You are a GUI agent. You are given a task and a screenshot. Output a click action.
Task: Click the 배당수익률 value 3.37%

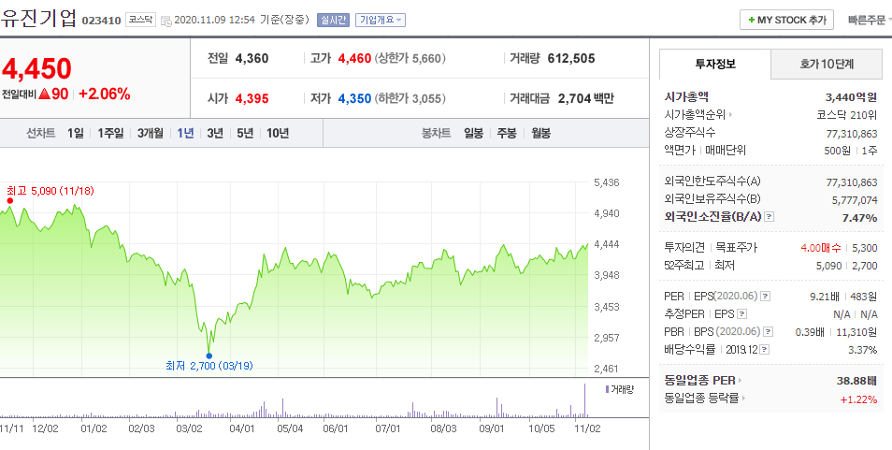click(863, 350)
